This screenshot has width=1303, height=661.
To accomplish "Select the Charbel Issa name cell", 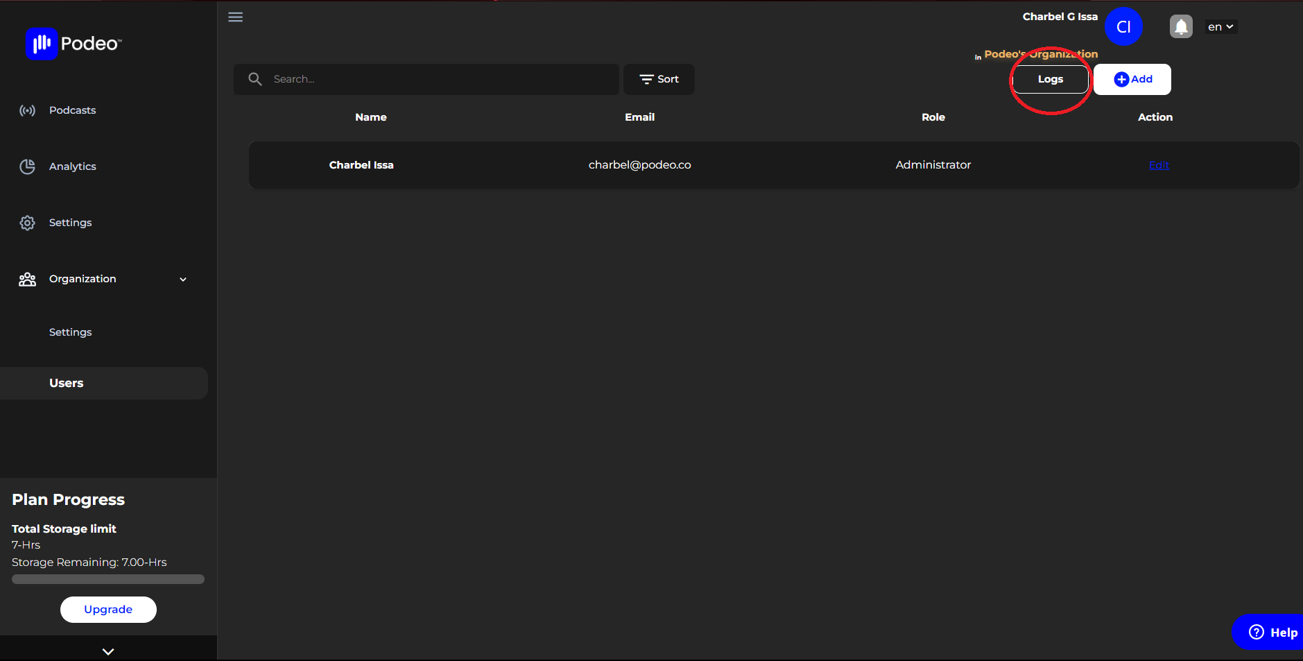I will [361, 165].
